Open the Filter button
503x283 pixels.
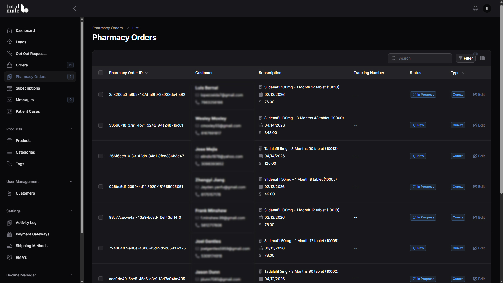point(466,58)
